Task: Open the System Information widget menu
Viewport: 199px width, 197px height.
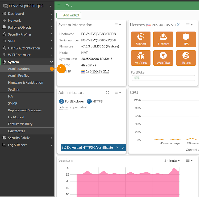Action: (118, 25)
